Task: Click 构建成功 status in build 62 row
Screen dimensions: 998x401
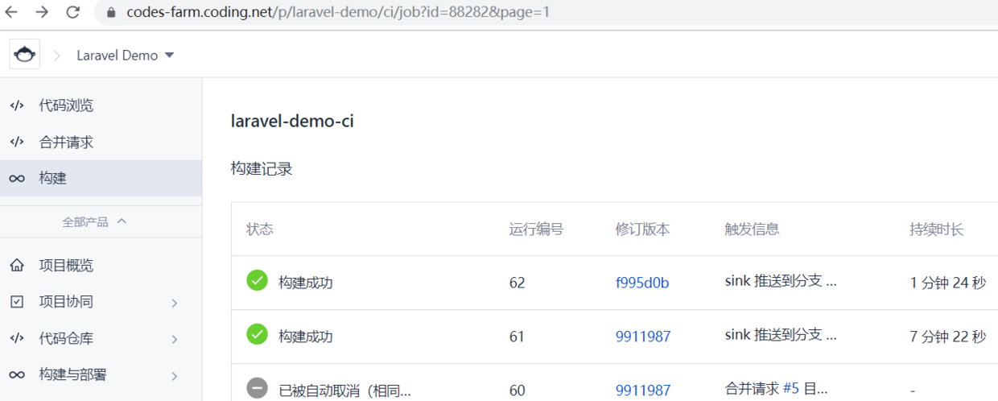Action: coord(306,283)
